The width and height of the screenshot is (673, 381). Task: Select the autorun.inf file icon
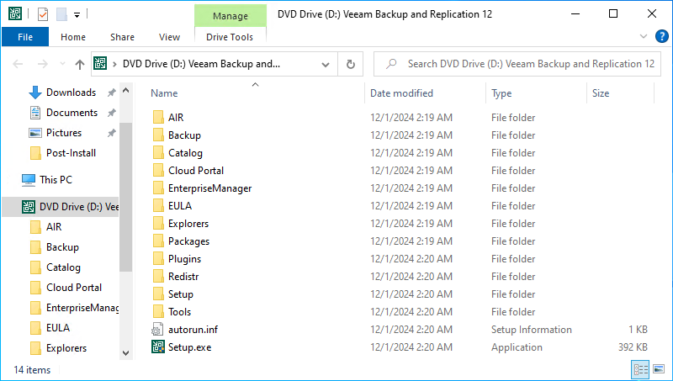tap(157, 330)
